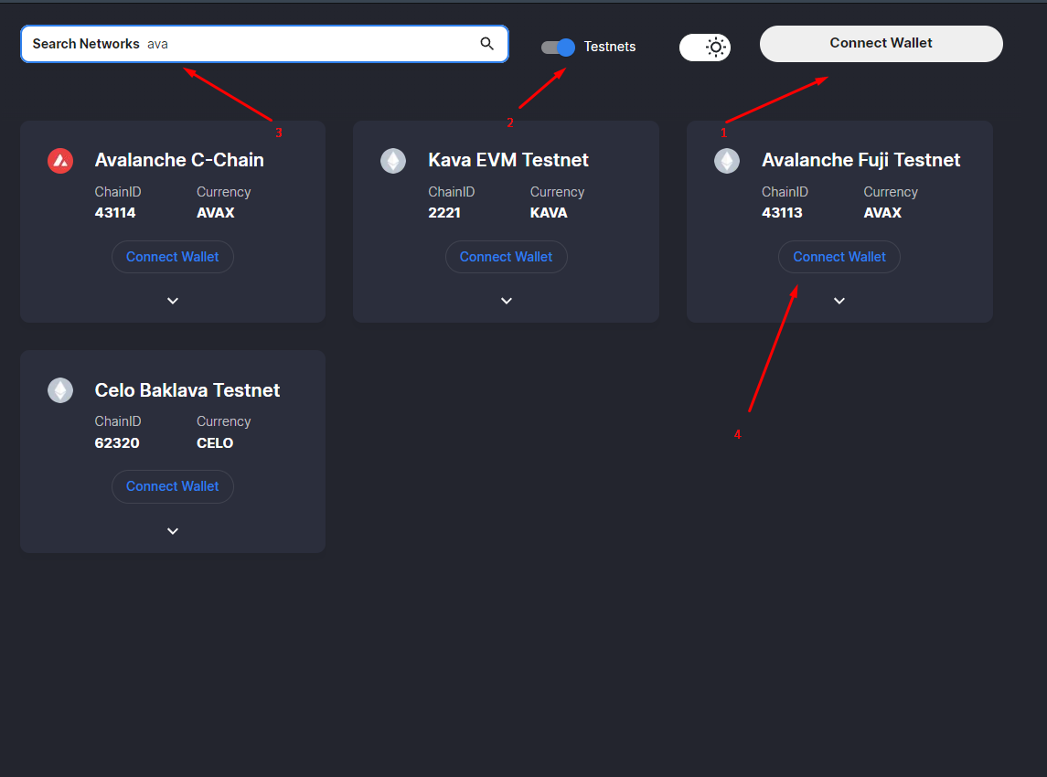
Task: Click ChainID value 2221
Action: pyautogui.click(x=444, y=213)
